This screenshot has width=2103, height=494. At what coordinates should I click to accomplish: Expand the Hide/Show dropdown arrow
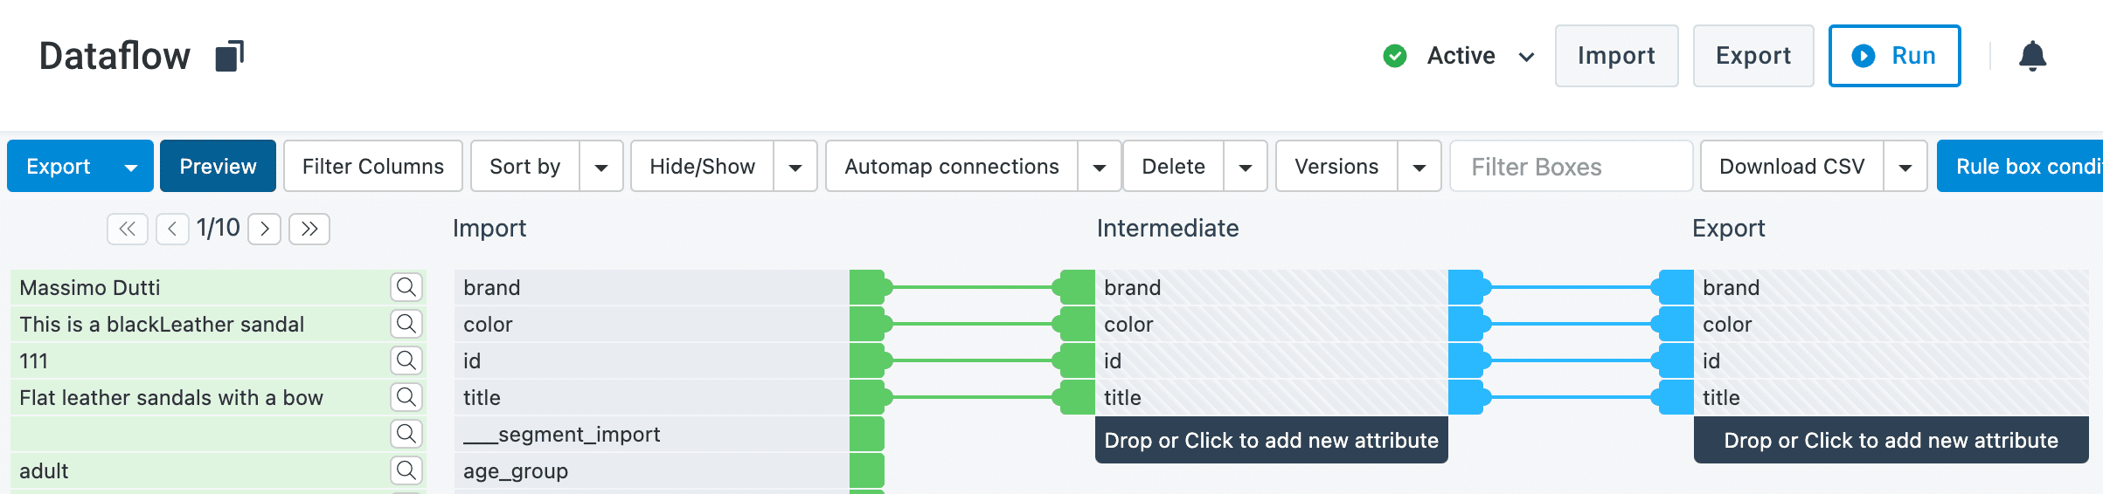tap(795, 167)
